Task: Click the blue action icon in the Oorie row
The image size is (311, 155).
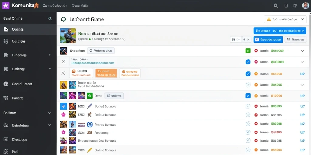Action: 302,96
